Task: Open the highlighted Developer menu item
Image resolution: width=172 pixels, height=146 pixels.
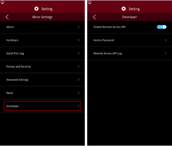Action: pyautogui.click(x=42, y=106)
